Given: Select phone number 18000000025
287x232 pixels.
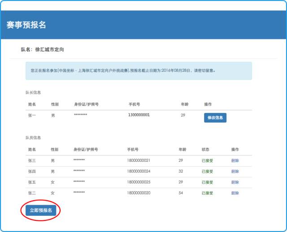Looking at the screenshot, I should [x=139, y=182].
